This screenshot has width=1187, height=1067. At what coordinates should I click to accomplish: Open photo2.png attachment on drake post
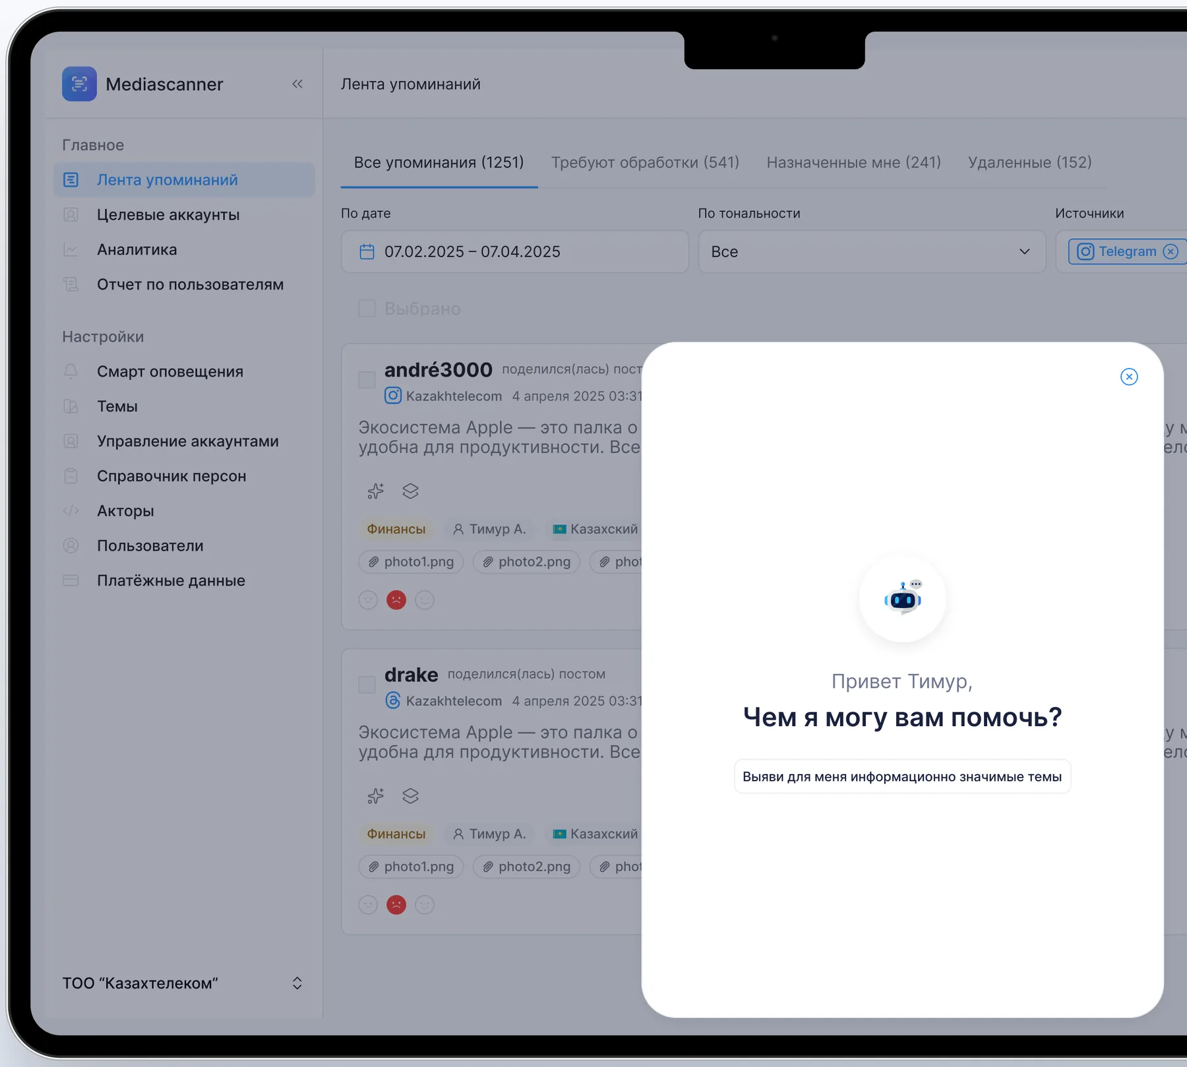coord(526,867)
